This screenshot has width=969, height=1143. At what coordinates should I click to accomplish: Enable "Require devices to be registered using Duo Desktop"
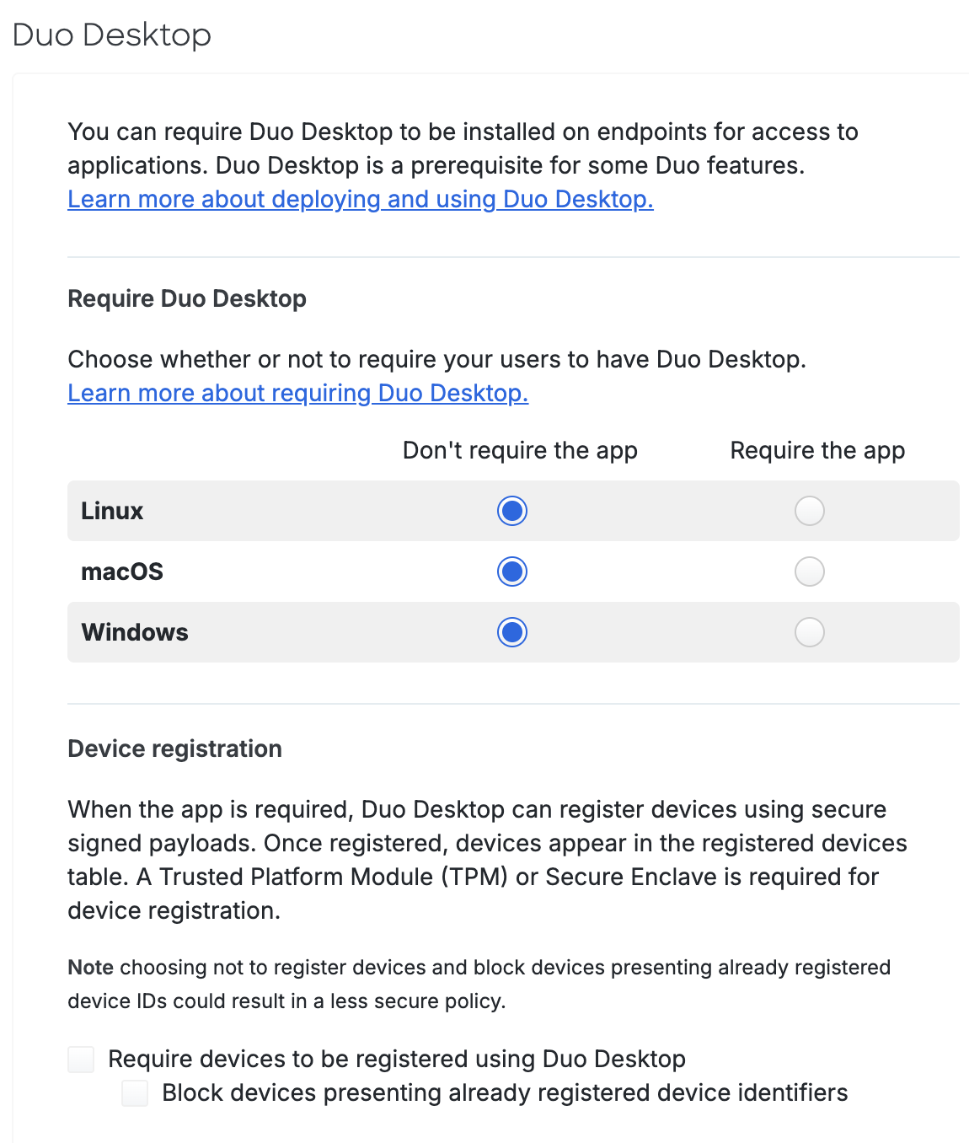tap(81, 1060)
